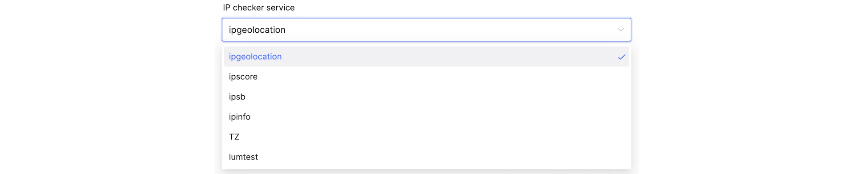This screenshot has height=174, width=854.
Task: Switch checker service to ipscore
Action: coord(426,77)
